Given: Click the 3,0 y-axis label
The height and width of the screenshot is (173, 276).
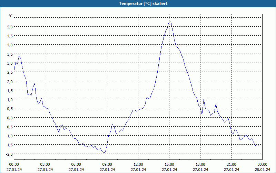Looking at the screenshot, I should pyautogui.click(x=10, y=63).
